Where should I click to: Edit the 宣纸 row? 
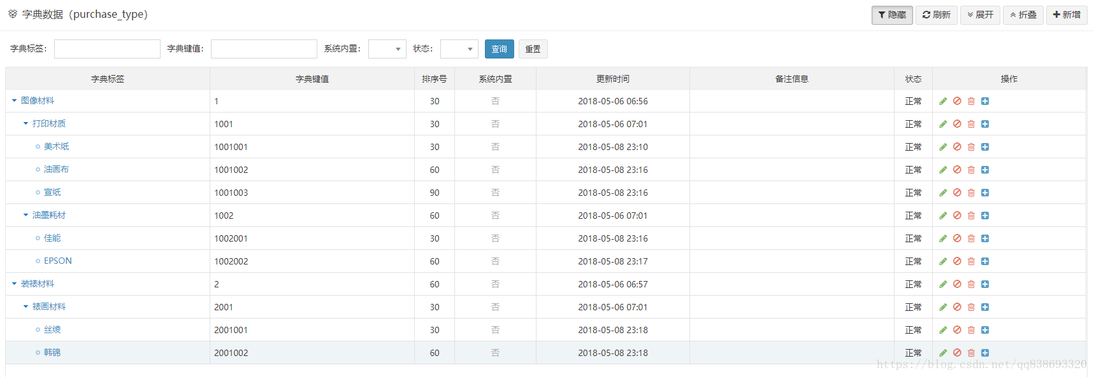click(x=943, y=193)
